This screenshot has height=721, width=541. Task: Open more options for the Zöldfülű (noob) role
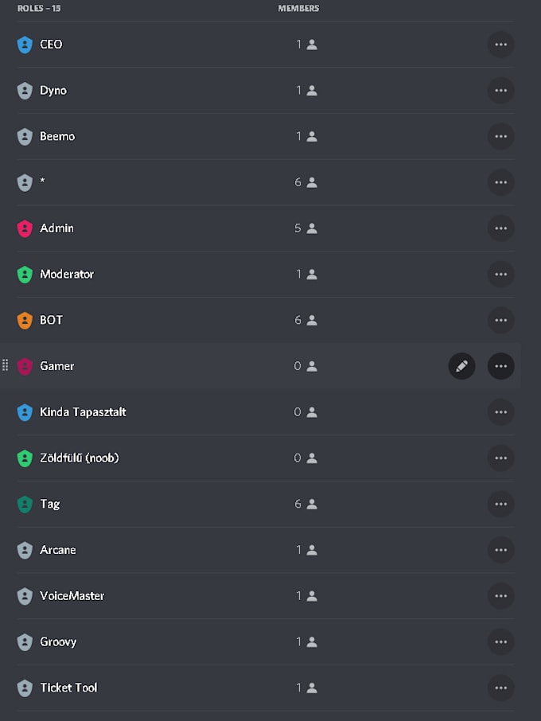pyautogui.click(x=501, y=458)
